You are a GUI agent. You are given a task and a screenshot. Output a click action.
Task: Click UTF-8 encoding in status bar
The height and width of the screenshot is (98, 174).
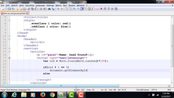coord(154,90)
